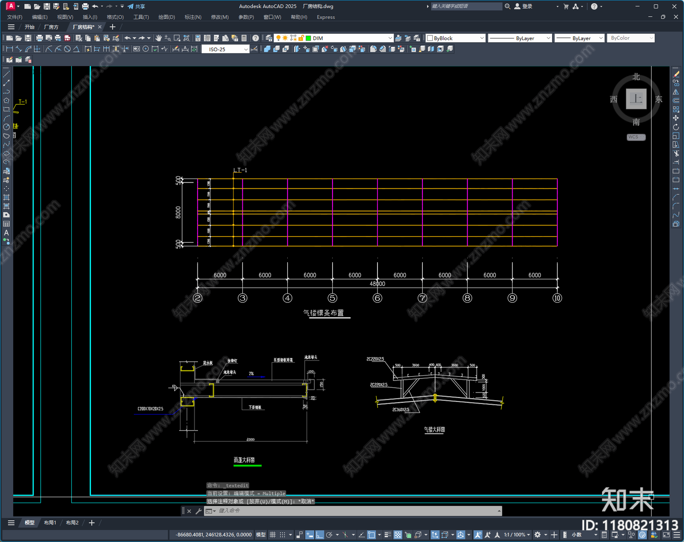
Task: Click the Plot printer icon
Action: pyautogui.click(x=40, y=38)
